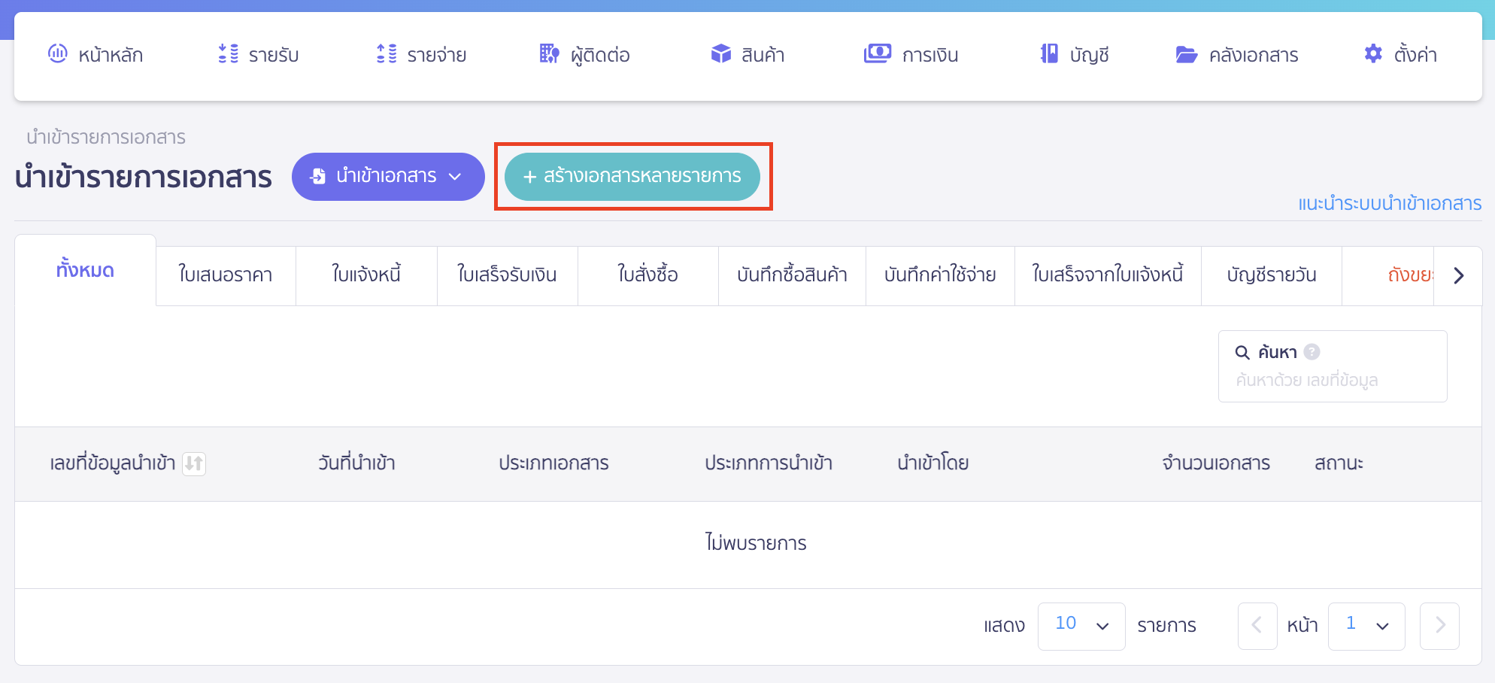Switch to the ใบเสนอราคา tab

pos(225,275)
